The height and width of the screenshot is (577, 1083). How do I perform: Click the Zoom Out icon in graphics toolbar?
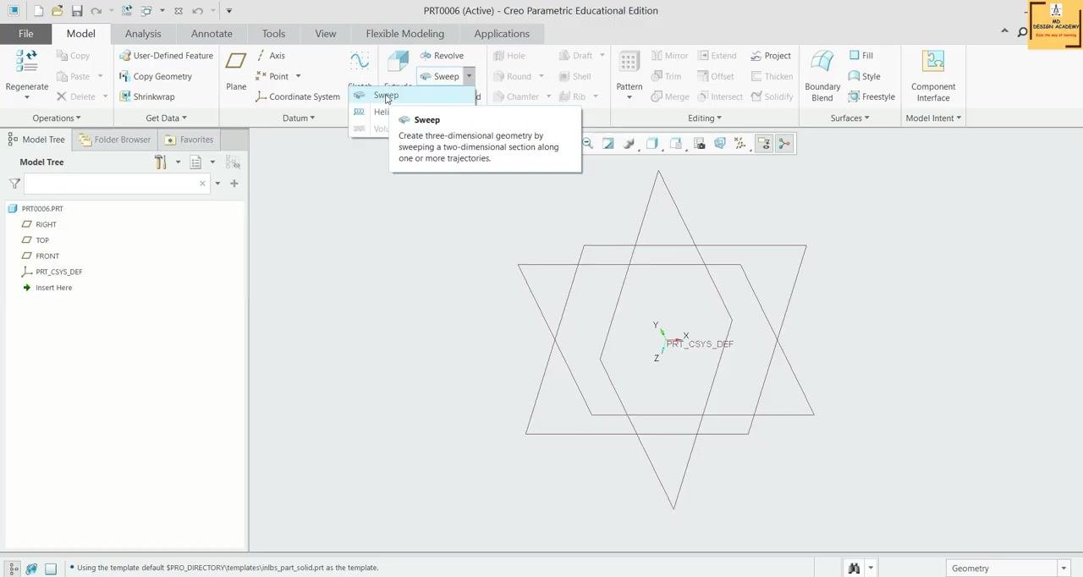coord(587,144)
